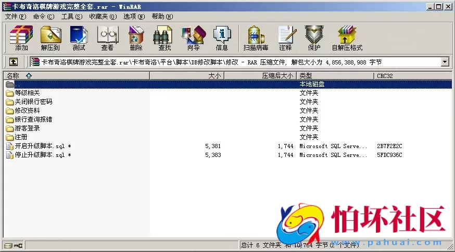
Task: Open the 查看 (View) tool
Action: [x=107, y=38]
